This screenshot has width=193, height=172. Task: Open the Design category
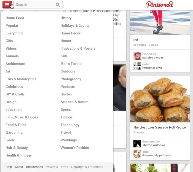coord(11,102)
